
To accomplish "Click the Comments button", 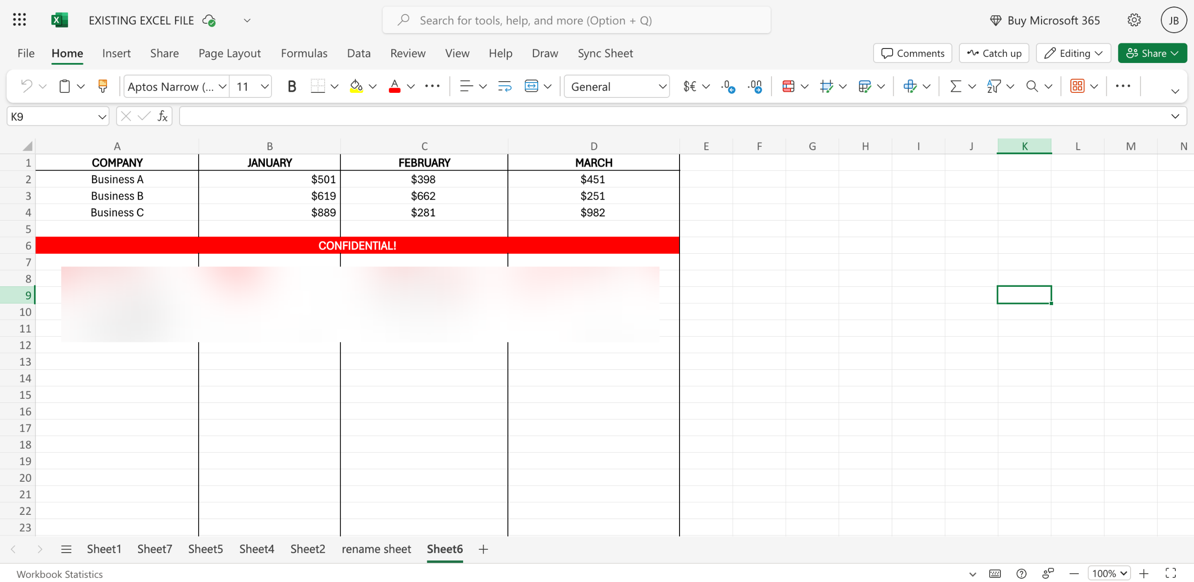I will 912,53.
